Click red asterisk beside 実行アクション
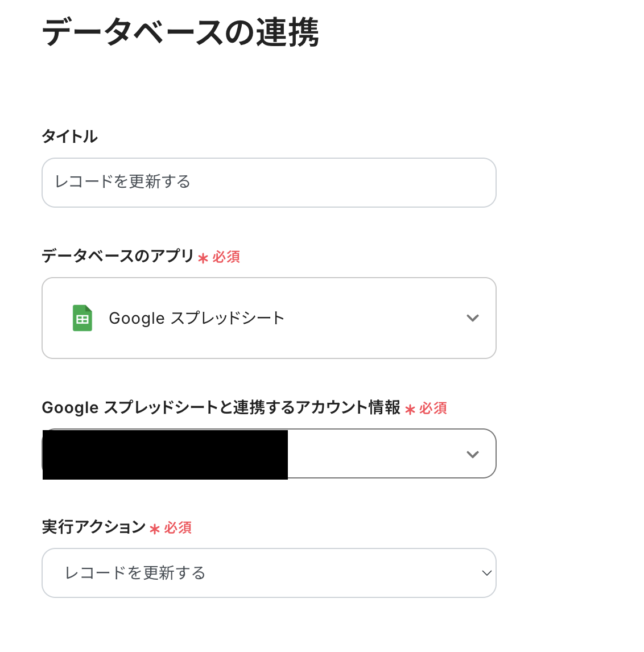Image resolution: width=644 pixels, height=652 pixels. pos(155,529)
